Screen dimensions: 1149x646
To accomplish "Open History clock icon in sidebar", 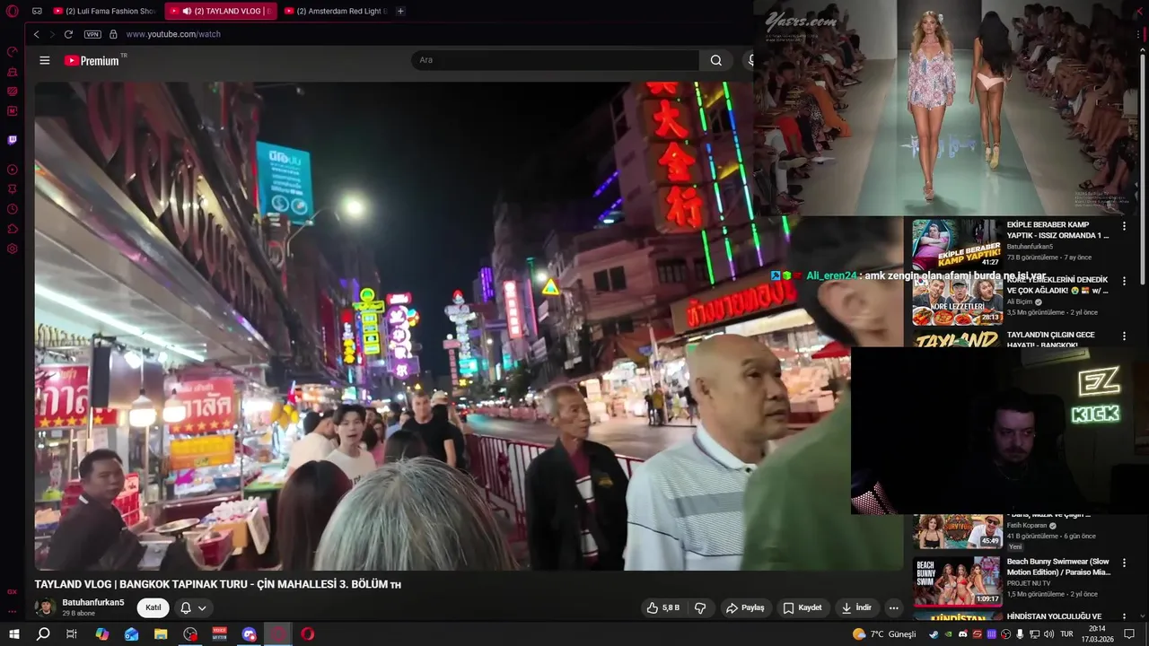I will [13, 209].
